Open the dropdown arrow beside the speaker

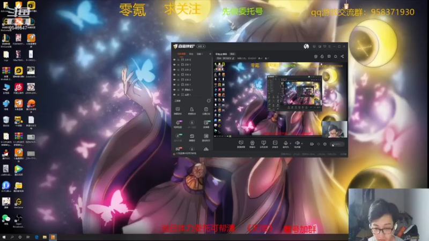pyautogui.click(x=302, y=143)
